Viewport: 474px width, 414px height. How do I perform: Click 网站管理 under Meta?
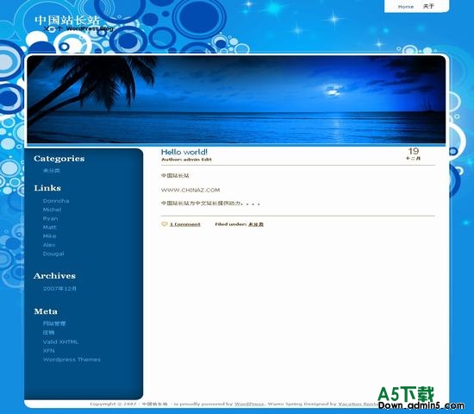54,323
